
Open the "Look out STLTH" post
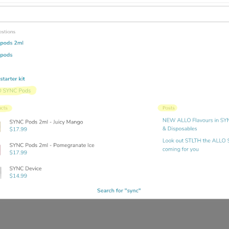click(196, 145)
